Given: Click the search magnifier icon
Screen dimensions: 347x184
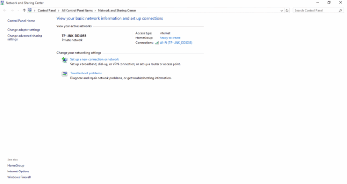Looking at the screenshot, I should pyautogui.click(x=340, y=11).
